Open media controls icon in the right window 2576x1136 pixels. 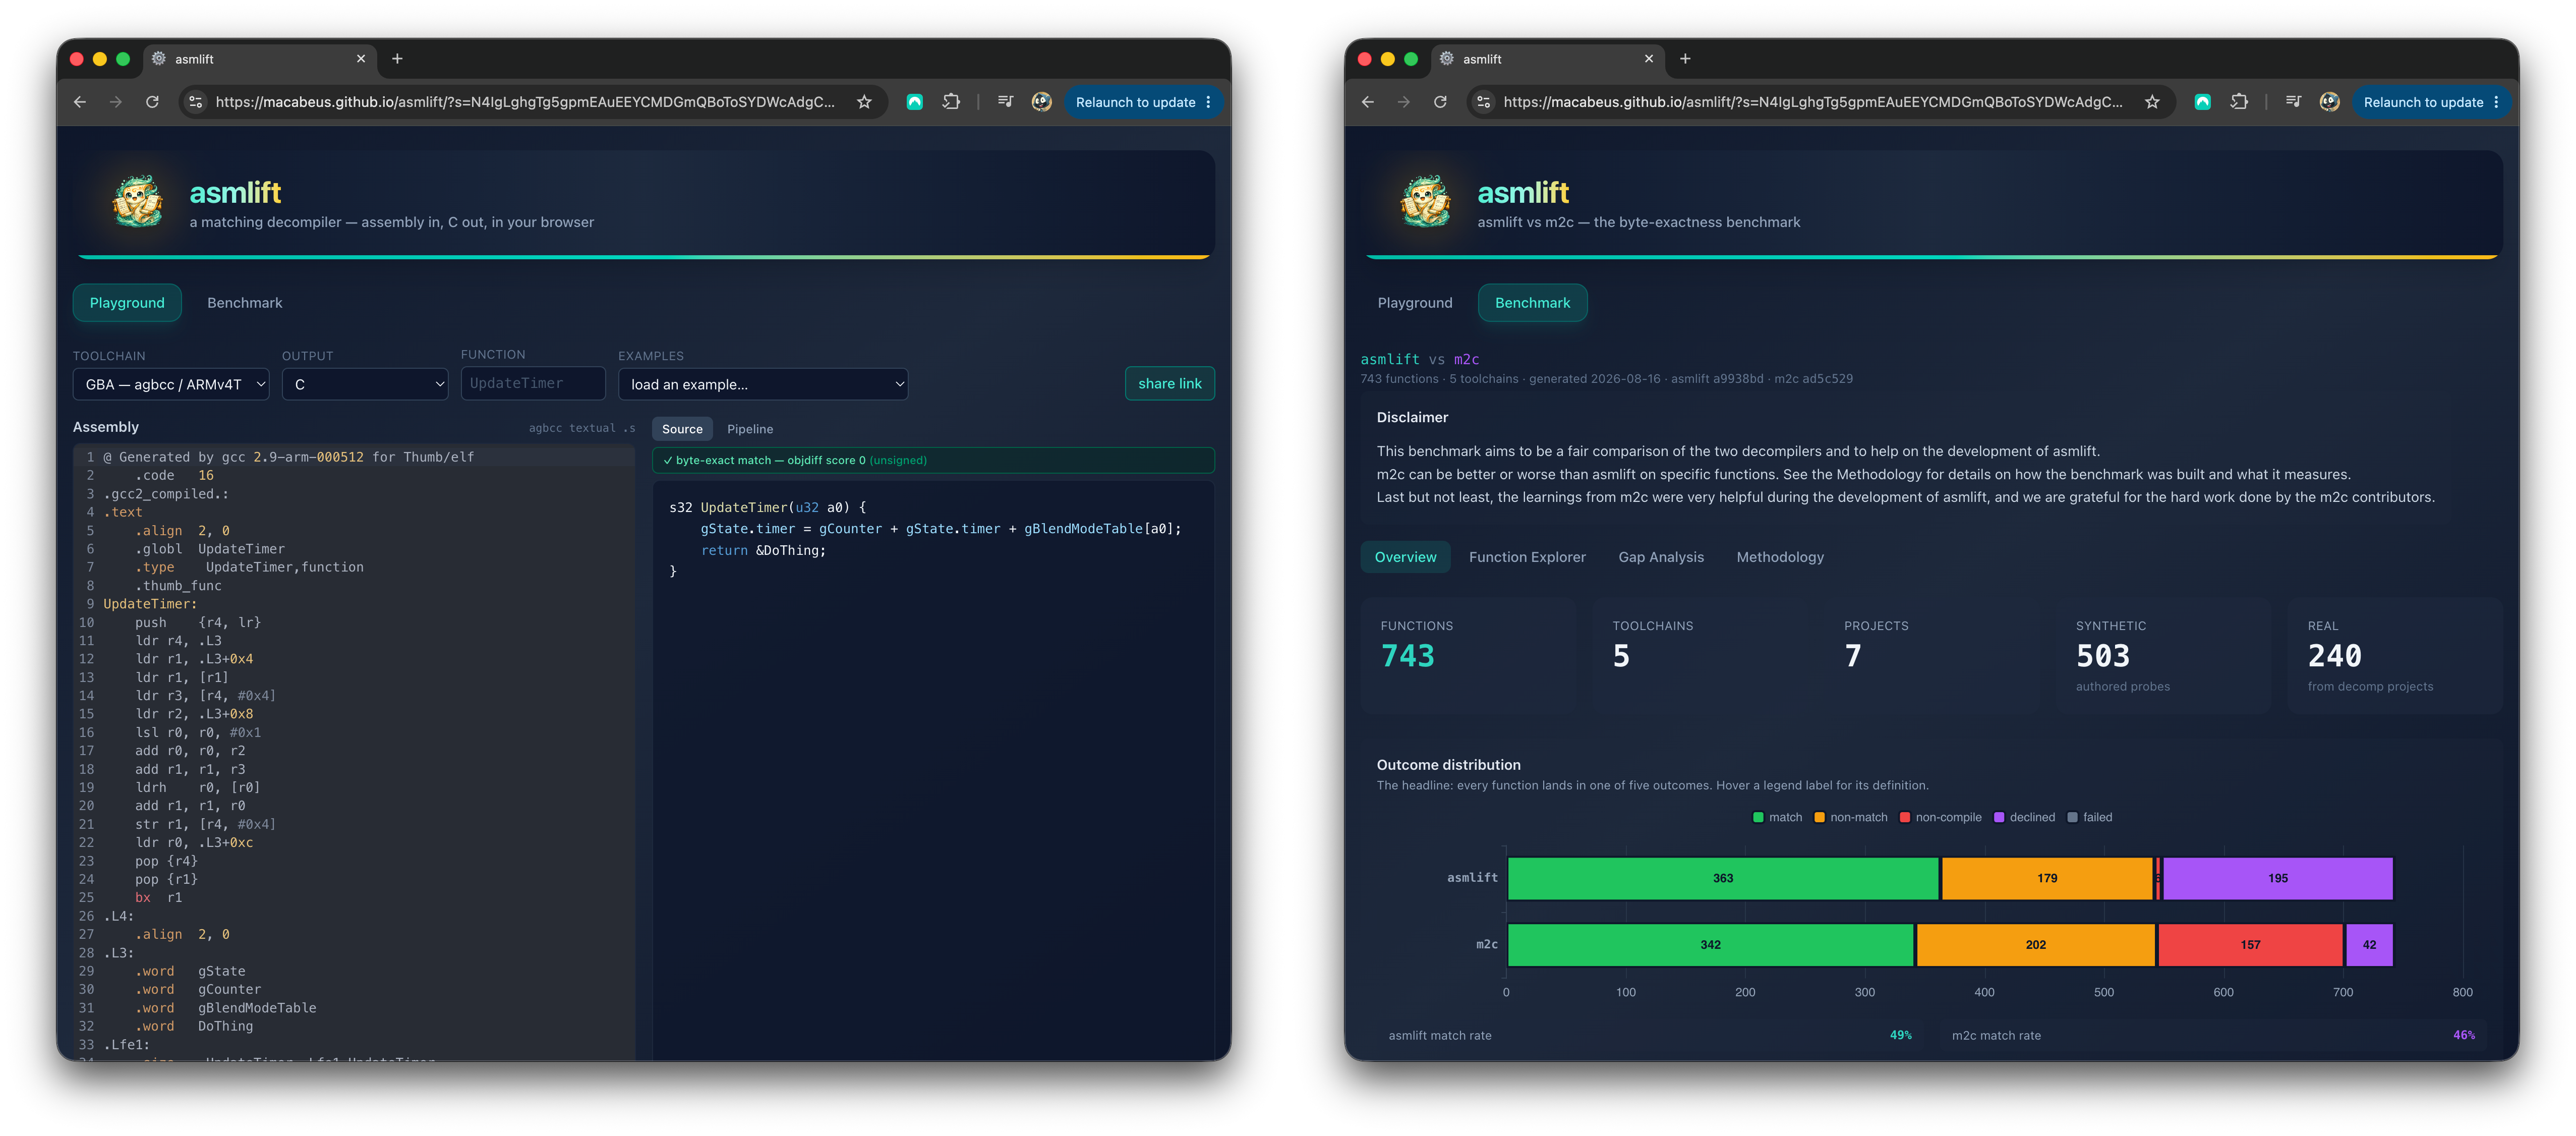tap(2293, 102)
